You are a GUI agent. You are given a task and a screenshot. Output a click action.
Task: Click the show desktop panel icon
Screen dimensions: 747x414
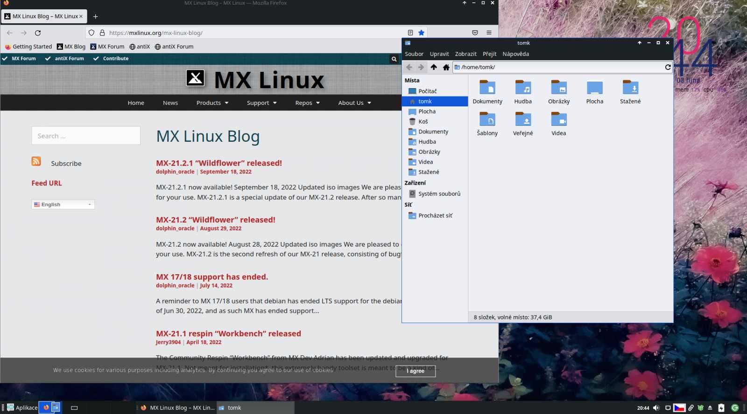74,408
